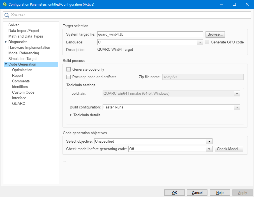Click the Check Model button
254x197 pixels.
(x=229, y=149)
